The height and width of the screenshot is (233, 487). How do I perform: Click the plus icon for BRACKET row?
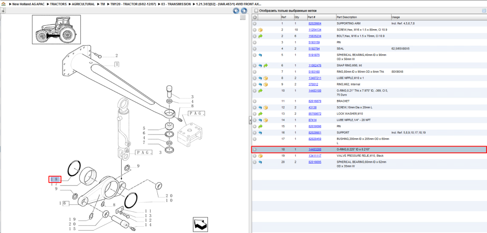click(x=254, y=101)
